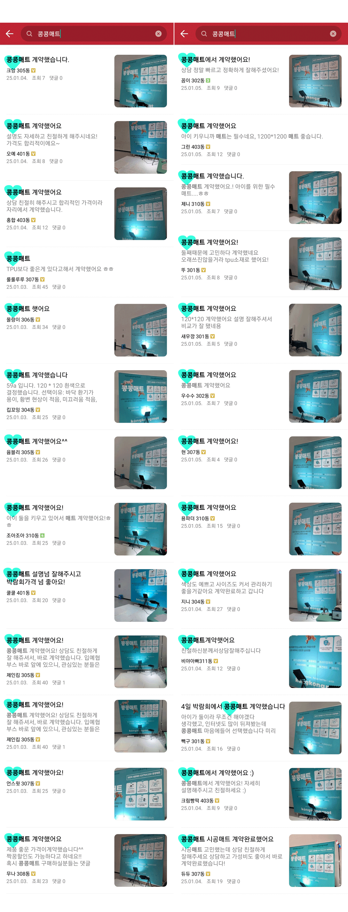Open thumbnail of 비야아빠311동 post
Image resolution: width=348 pixels, height=912 pixels.
[x=315, y=661]
